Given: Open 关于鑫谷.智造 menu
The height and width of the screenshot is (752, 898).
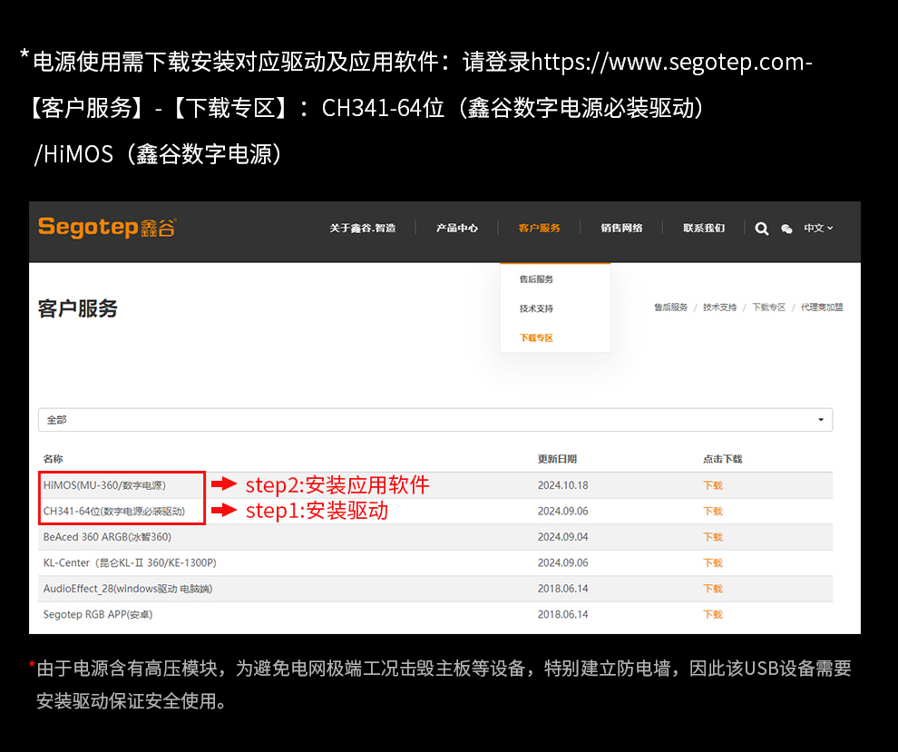Looking at the screenshot, I should click(x=362, y=228).
